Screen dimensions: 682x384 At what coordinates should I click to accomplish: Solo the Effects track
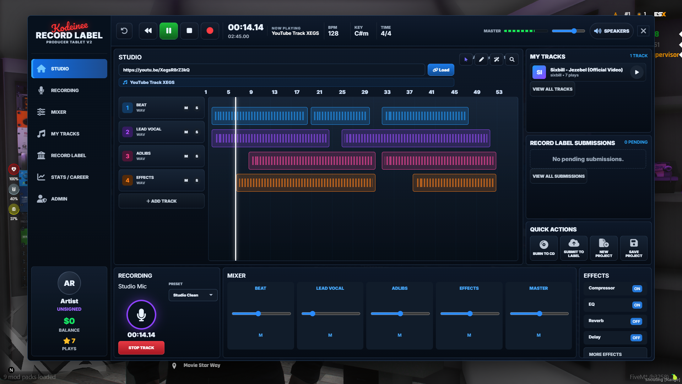197,180
